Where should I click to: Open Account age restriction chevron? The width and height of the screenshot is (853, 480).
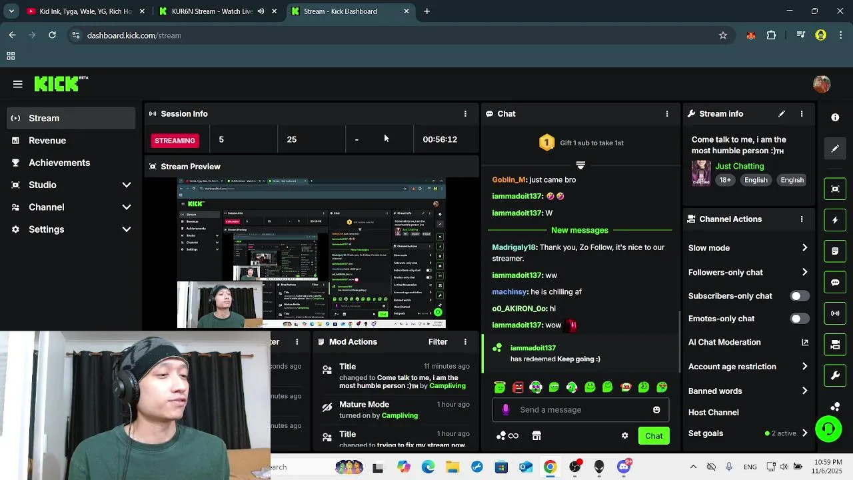(x=804, y=367)
